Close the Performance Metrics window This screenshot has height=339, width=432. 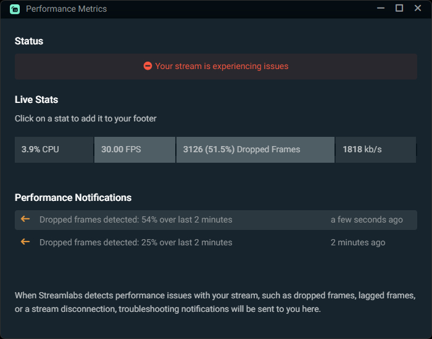(418, 9)
